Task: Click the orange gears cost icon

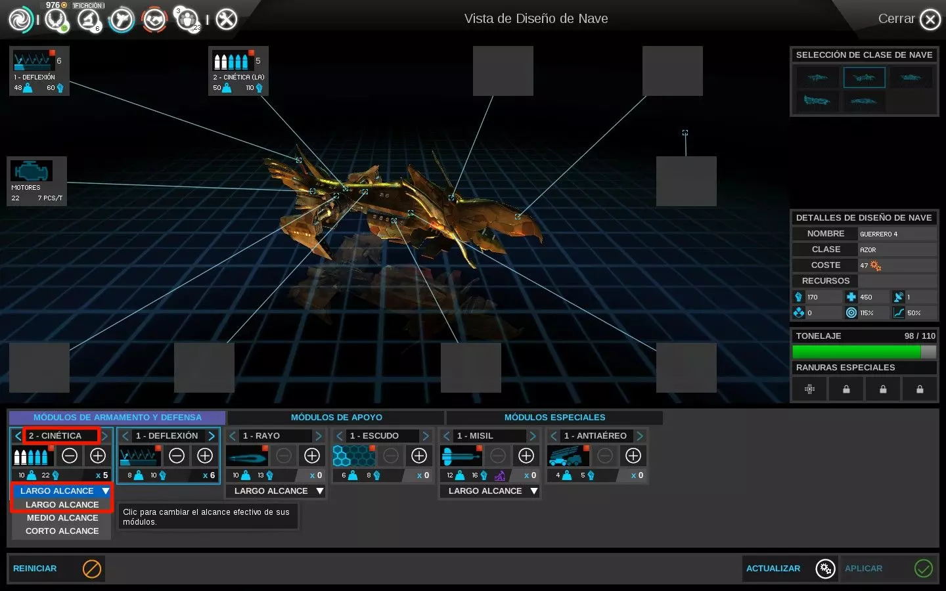Action: (x=876, y=265)
